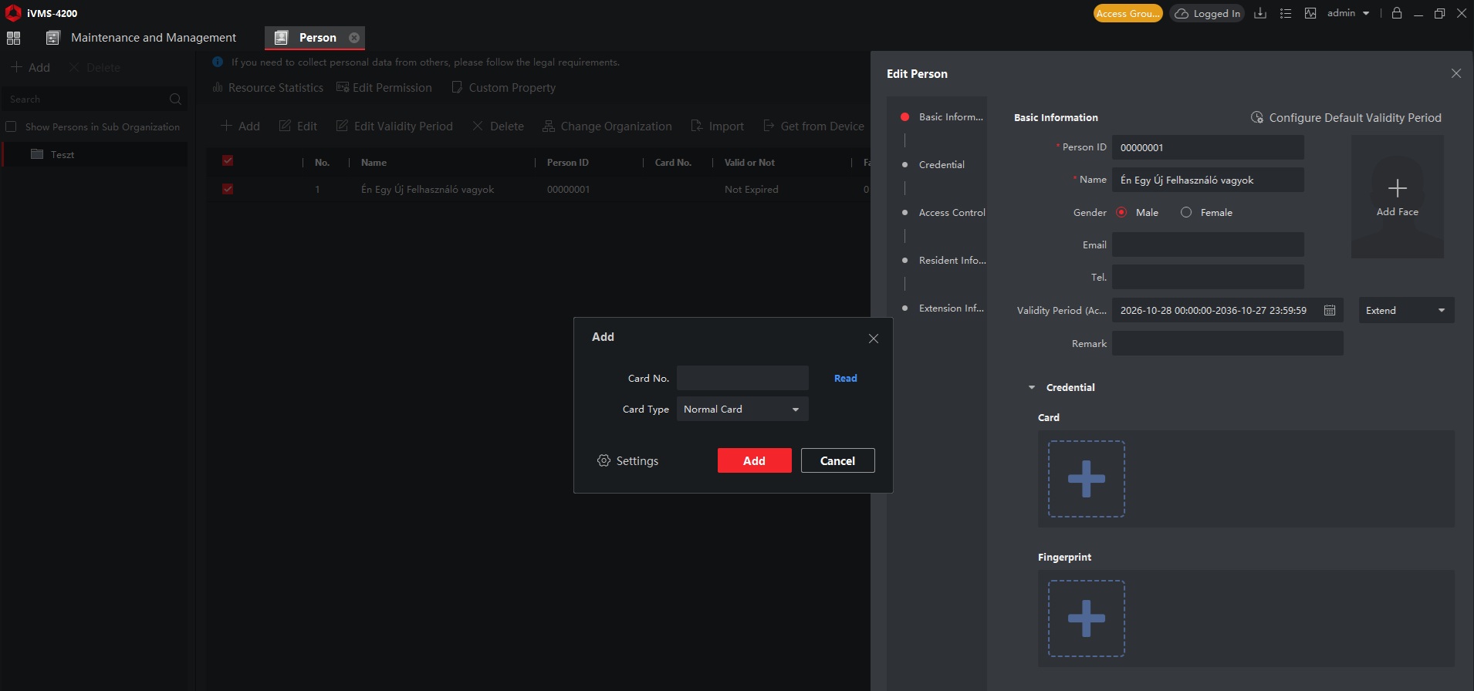
Task: Jump to Resident Information step
Action: coord(952,260)
